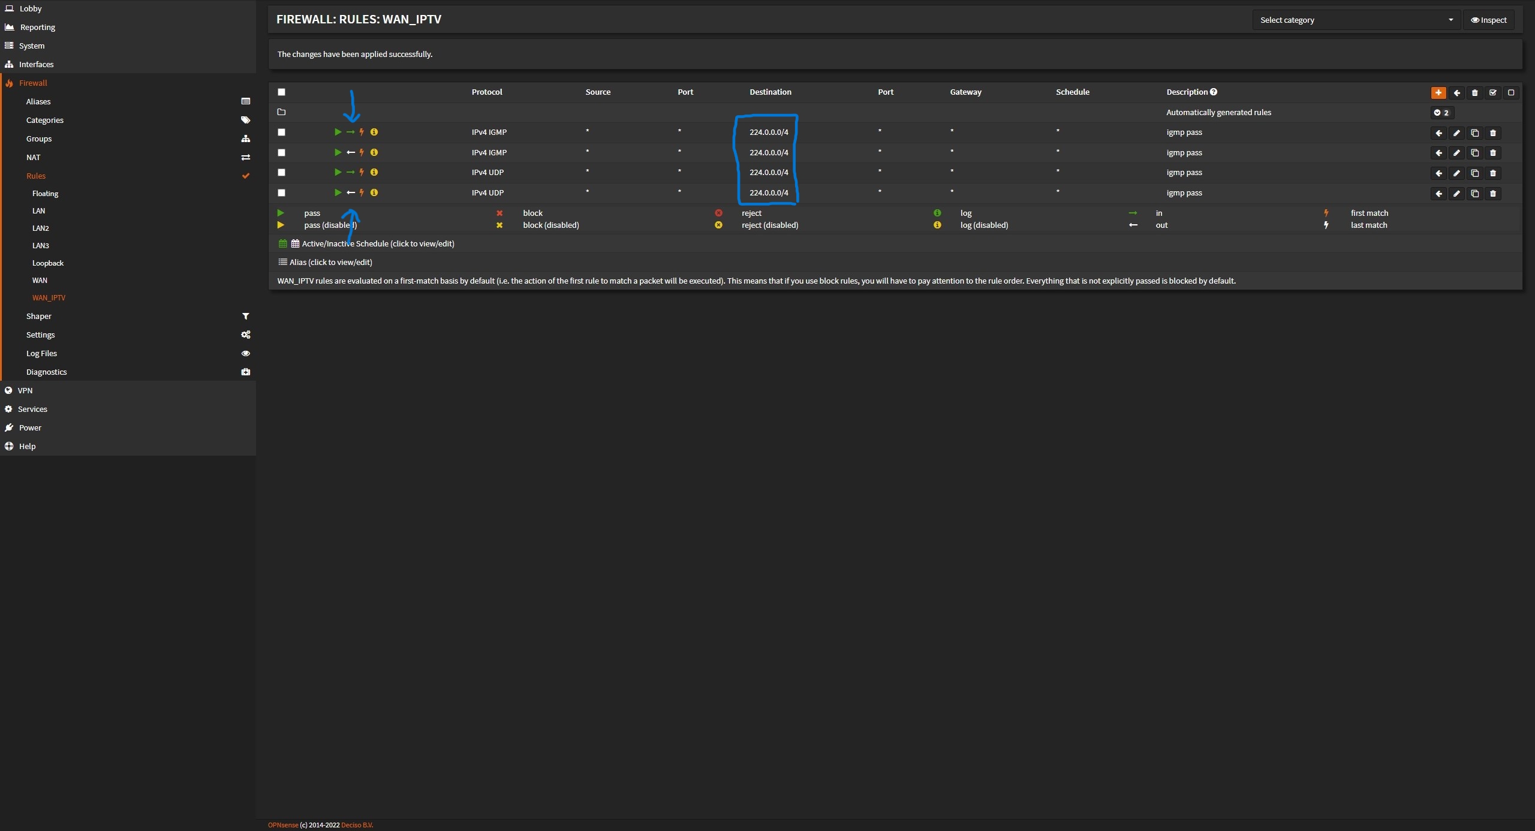Screen dimensions: 1535x831
Task: Open the Select category dropdown
Action: pos(1356,20)
